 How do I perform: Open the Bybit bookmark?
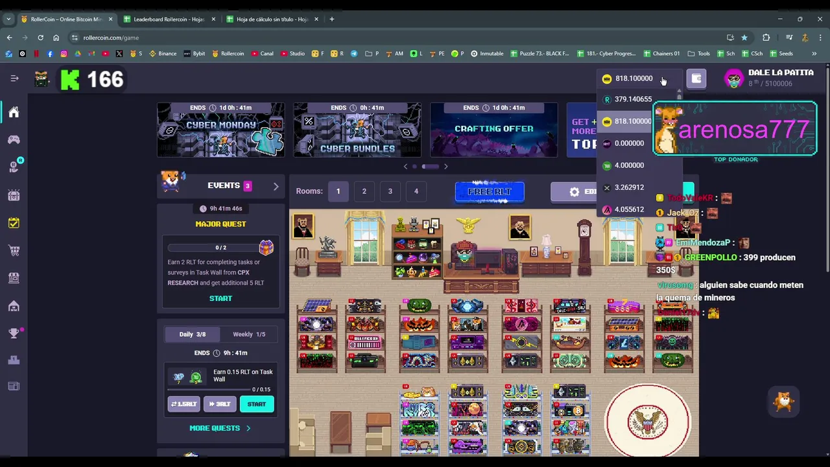(195, 53)
